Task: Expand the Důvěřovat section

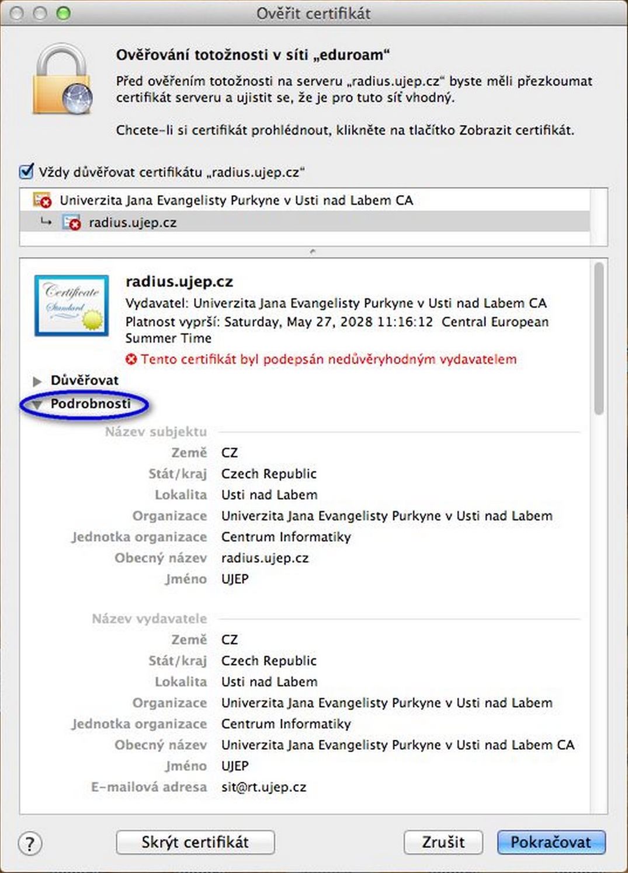Action: [37, 381]
